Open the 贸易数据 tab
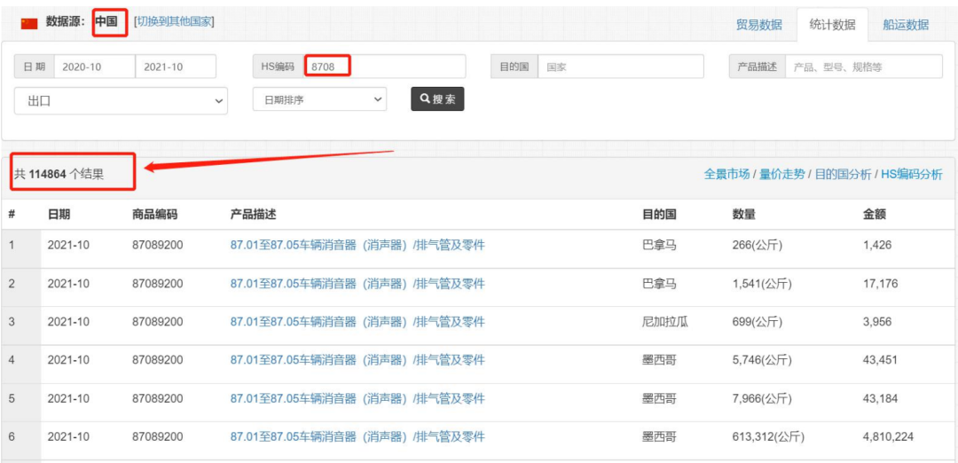 tap(758, 25)
